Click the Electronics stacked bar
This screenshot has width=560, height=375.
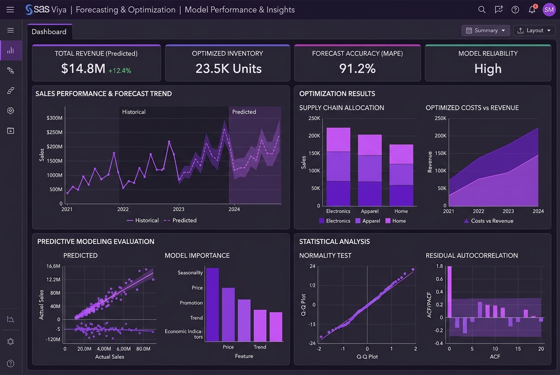pyautogui.click(x=338, y=167)
